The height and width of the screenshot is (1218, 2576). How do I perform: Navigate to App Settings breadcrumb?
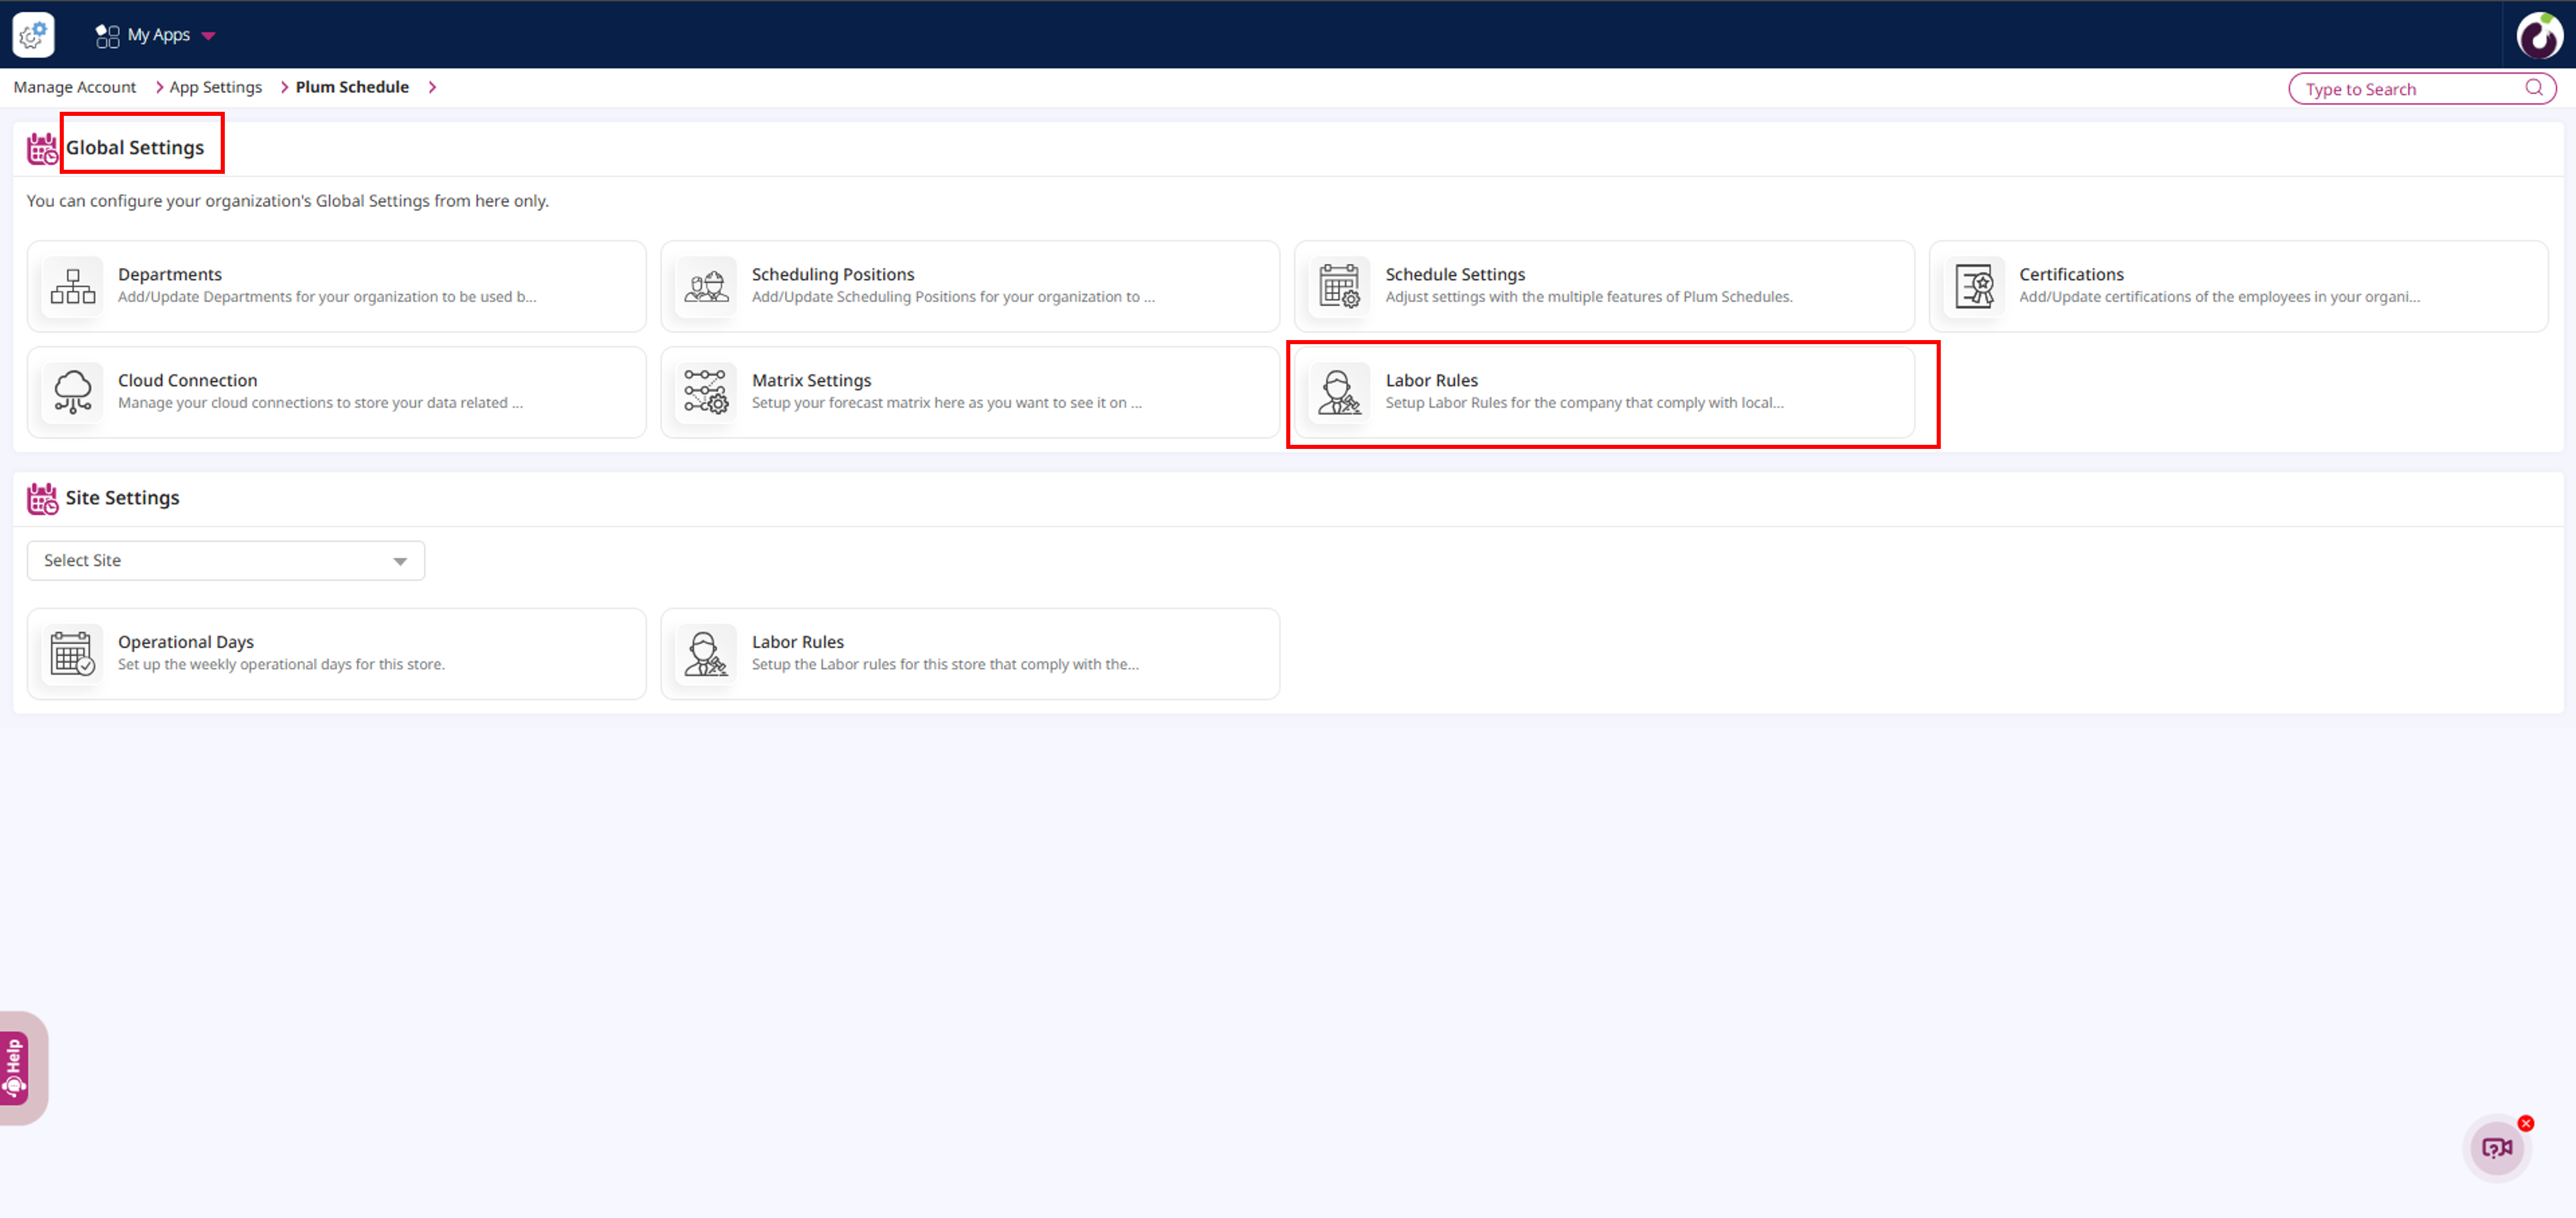coord(215,88)
